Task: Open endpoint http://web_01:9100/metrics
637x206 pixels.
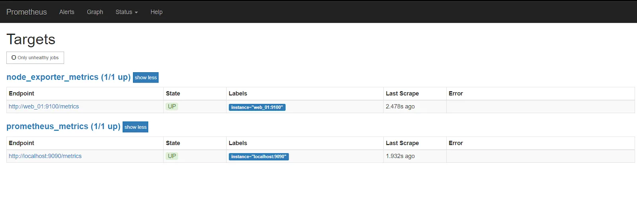Action: click(44, 106)
